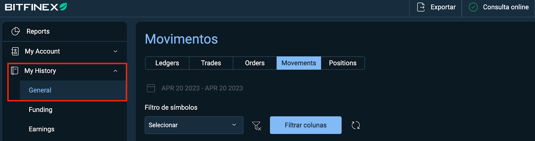Select Funding in the sidebar
Viewport: 535px width, 141px height.
point(40,110)
